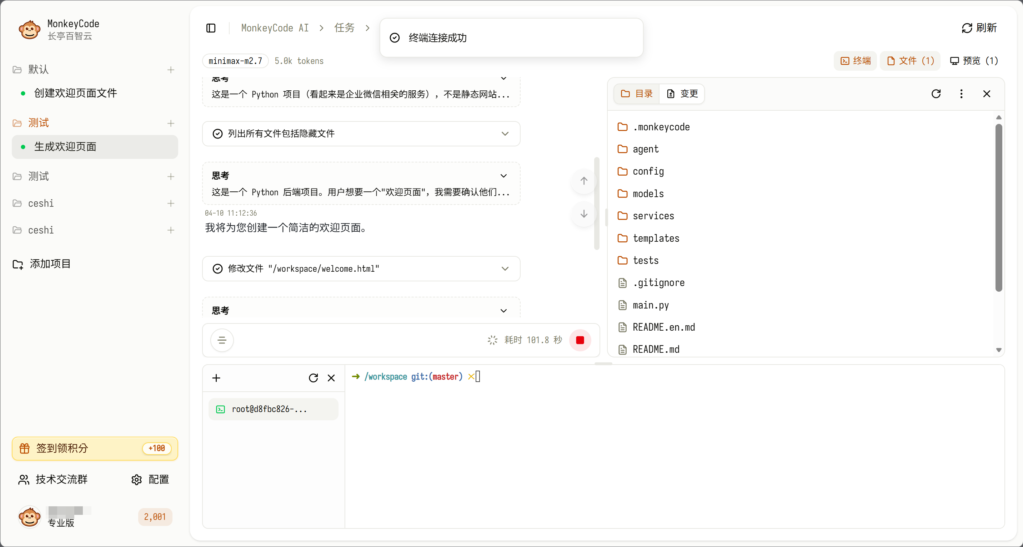Refresh the file directory panel
Viewport: 1023px width, 547px height.
coord(936,94)
